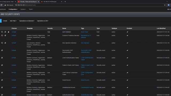Open the SQL Injection tag link

pyautogui.click(x=85, y=43)
